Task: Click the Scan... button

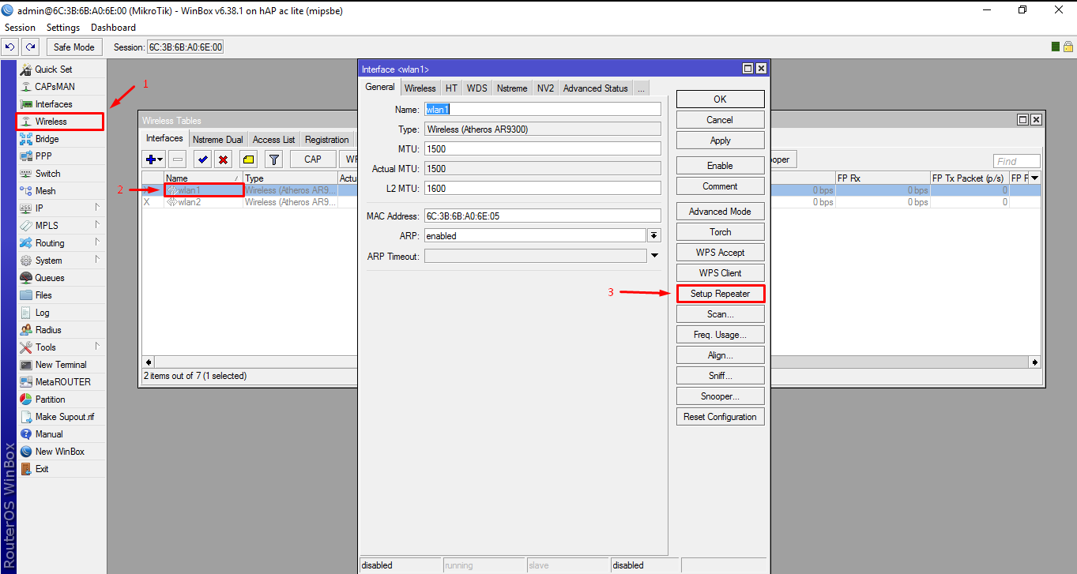Action: coord(720,314)
